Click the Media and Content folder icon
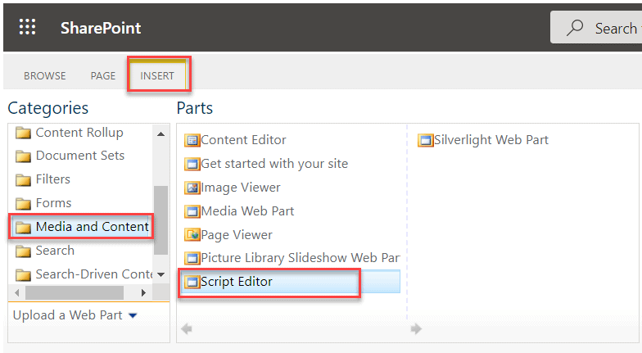The width and height of the screenshot is (642, 353). coord(23,228)
